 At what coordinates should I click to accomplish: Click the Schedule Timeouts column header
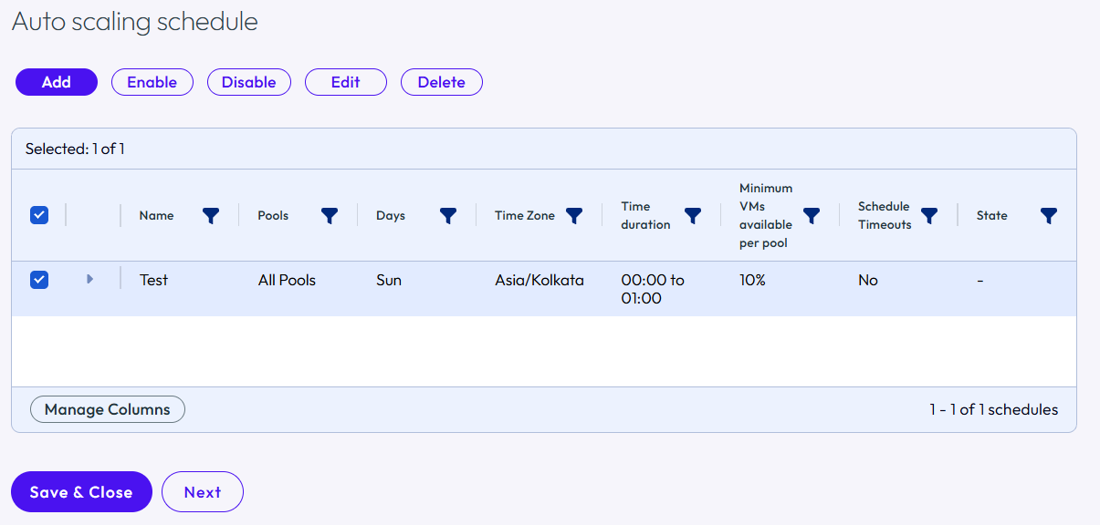[x=885, y=216]
